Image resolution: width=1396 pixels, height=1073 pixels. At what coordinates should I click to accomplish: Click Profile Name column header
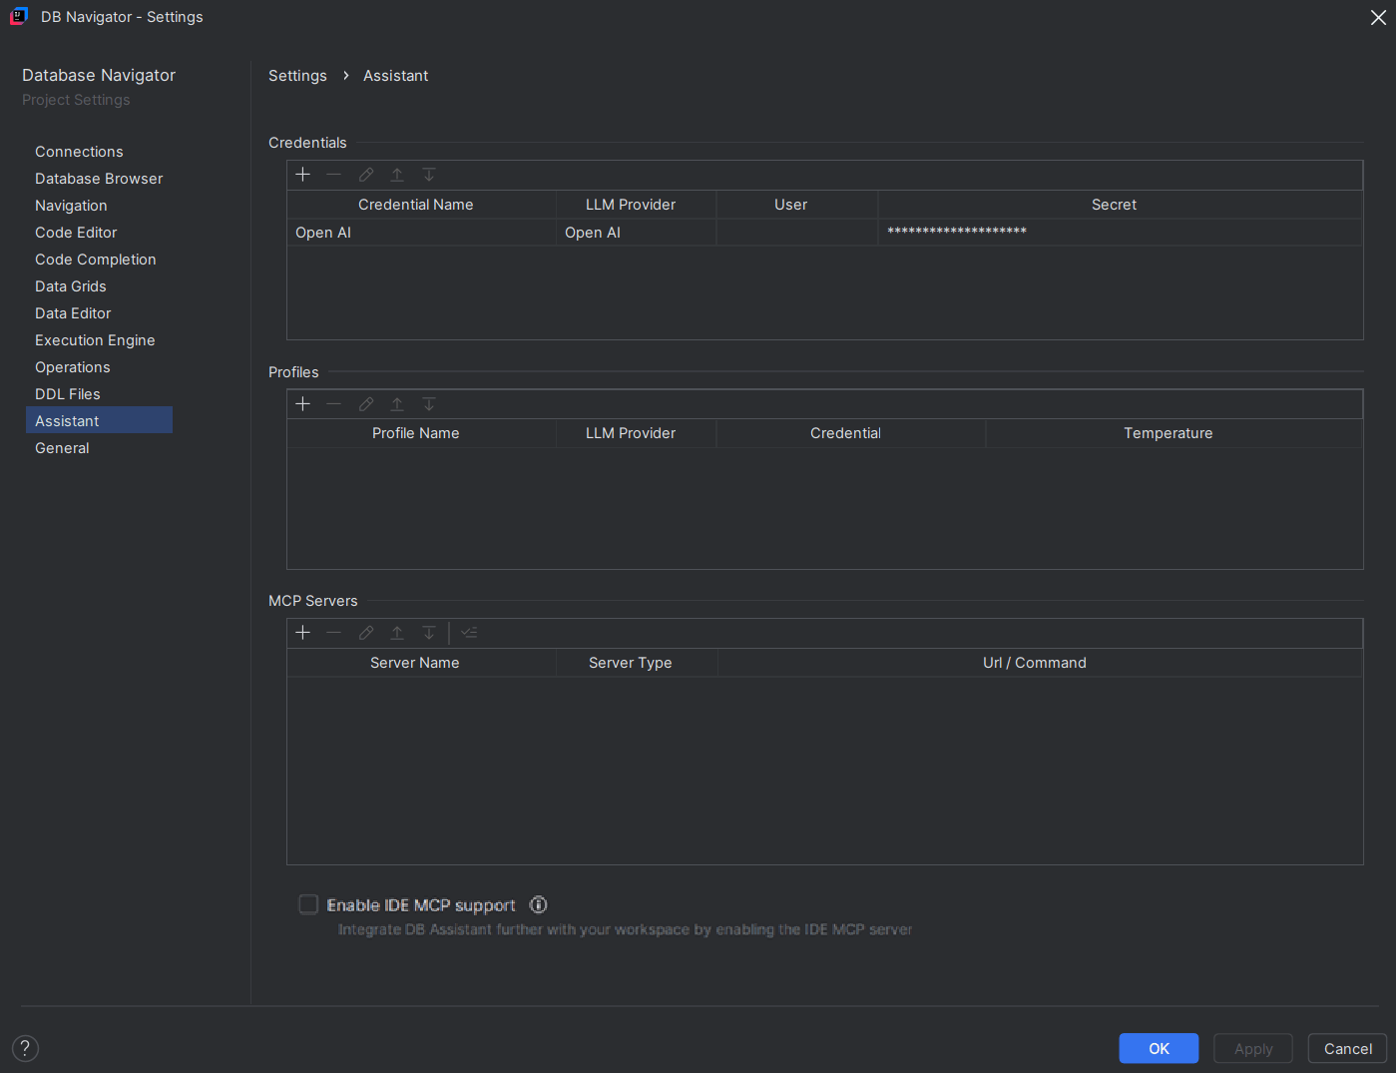click(x=421, y=433)
